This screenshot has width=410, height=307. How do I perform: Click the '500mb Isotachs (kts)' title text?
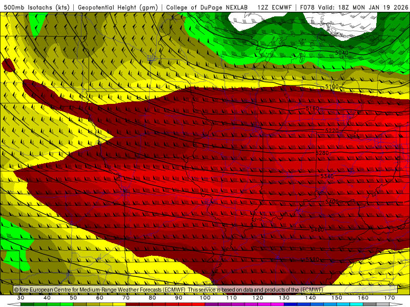point(37,8)
